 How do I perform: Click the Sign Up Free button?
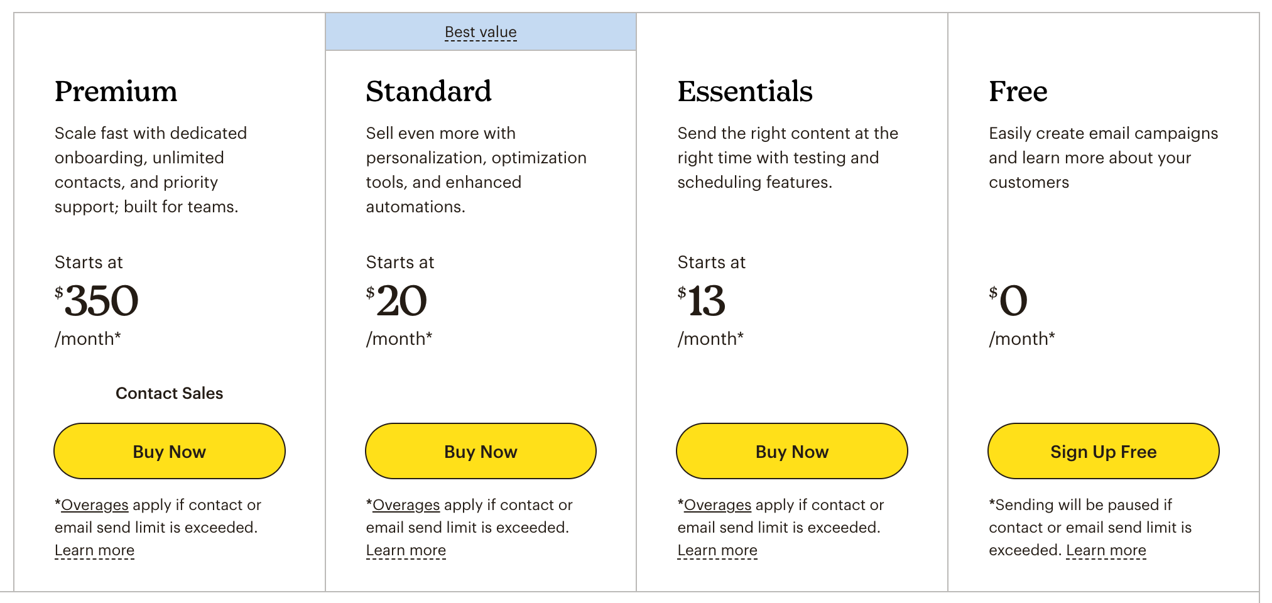pos(1102,451)
